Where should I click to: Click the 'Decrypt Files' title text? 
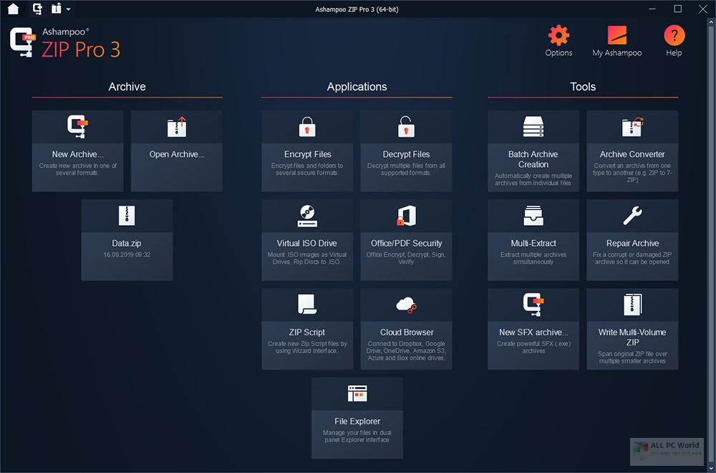pos(406,155)
